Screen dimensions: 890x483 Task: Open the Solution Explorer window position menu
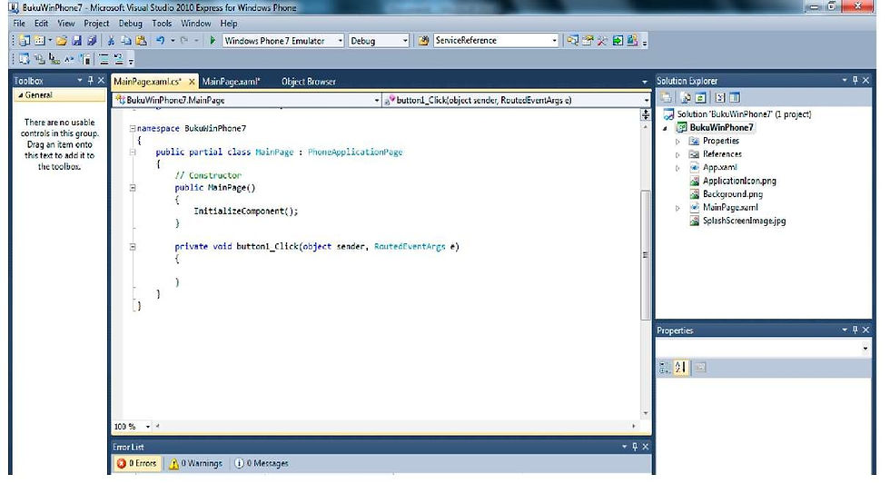coord(845,81)
